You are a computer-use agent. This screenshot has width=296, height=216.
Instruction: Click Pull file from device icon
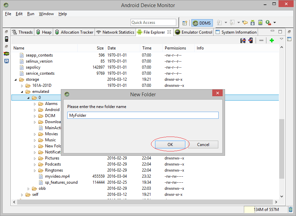click(243, 40)
